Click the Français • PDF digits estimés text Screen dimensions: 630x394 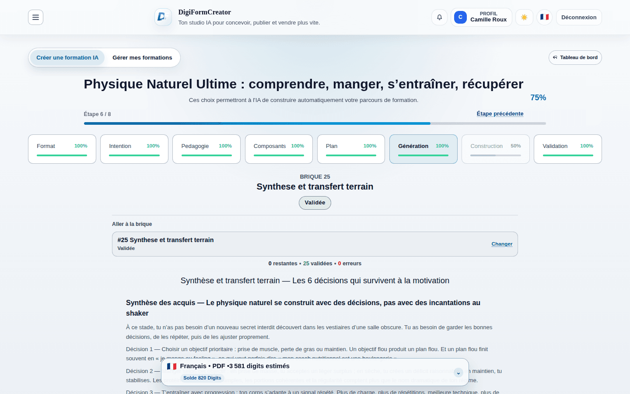(234, 366)
